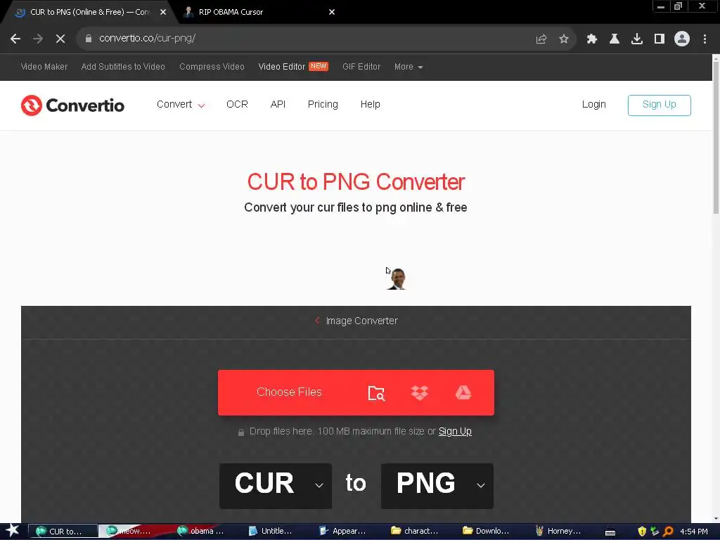
Task: Go to Pricing
Action: pos(323,104)
